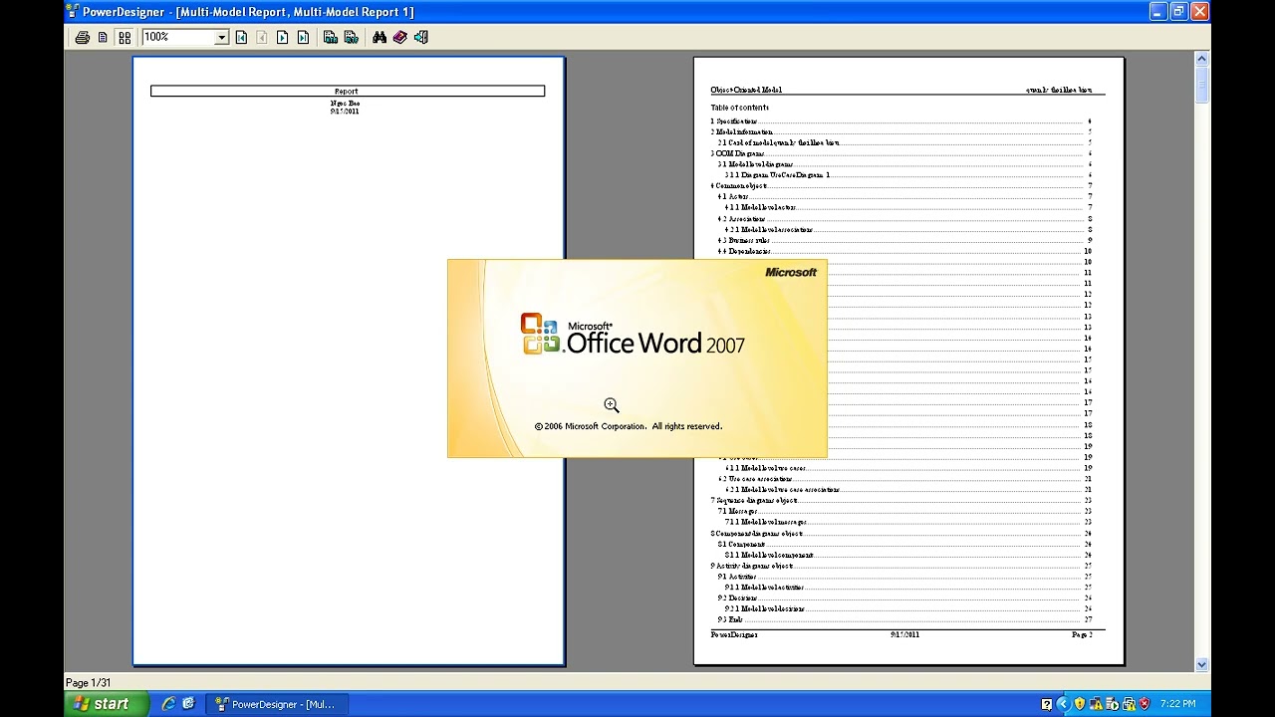The width and height of the screenshot is (1275, 717).
Task: Click the second quick launch browser icon
Action: pos(188,704)
